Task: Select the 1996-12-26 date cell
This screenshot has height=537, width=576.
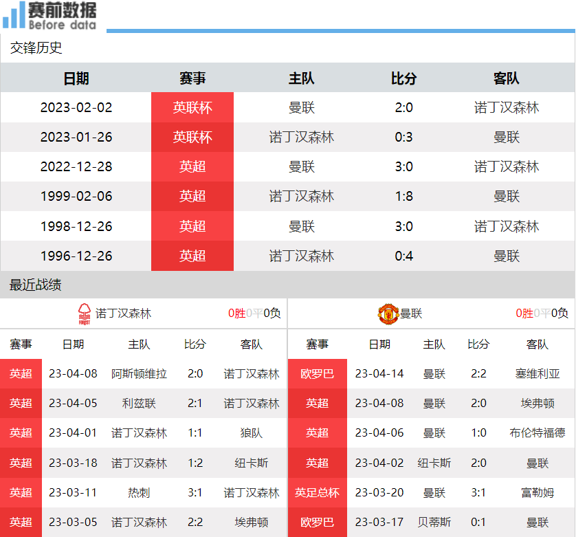Action: pyautogui.click(x=76, y=256)
